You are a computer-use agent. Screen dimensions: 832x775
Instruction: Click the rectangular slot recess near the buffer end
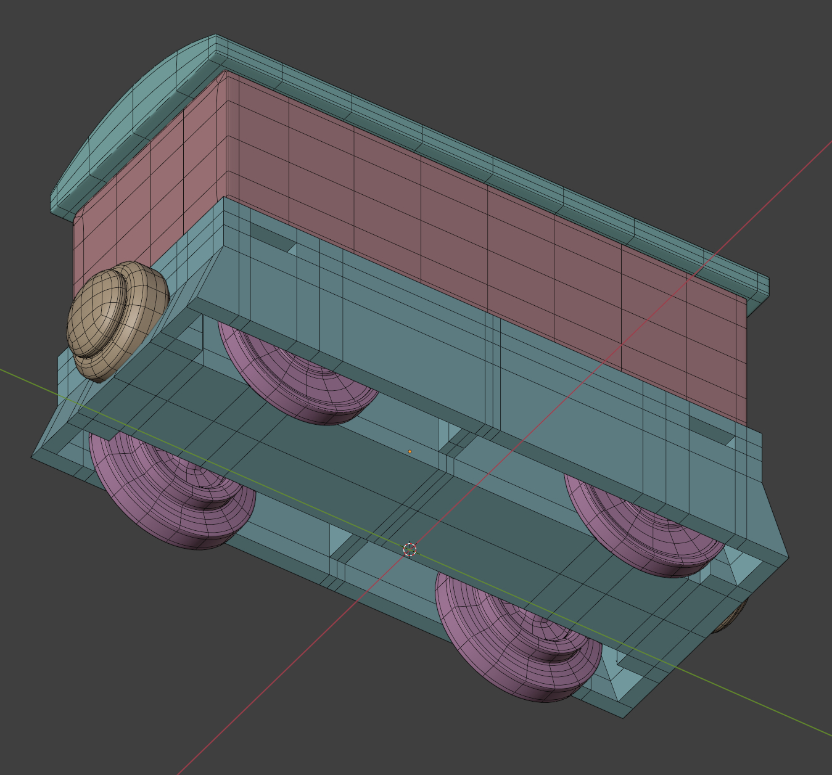(271, 236)
